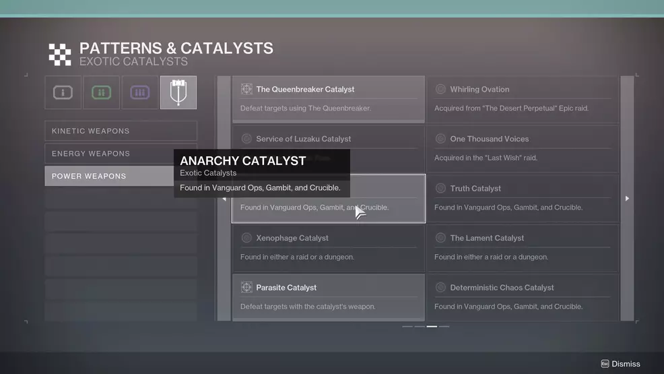Select Kinetic Weapons category
The image size is (664, 374).
121,131
